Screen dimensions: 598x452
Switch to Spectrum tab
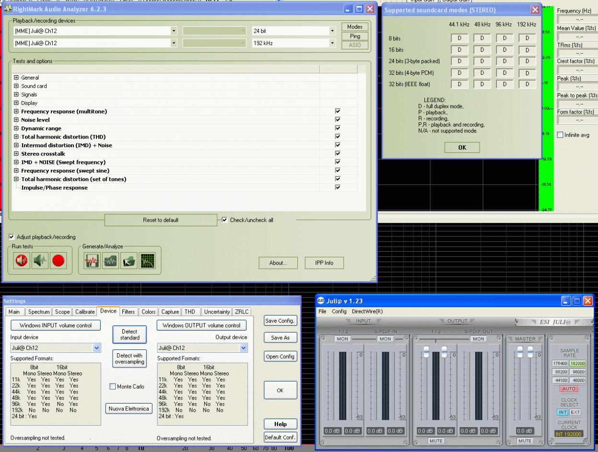(x=38, y=312)
